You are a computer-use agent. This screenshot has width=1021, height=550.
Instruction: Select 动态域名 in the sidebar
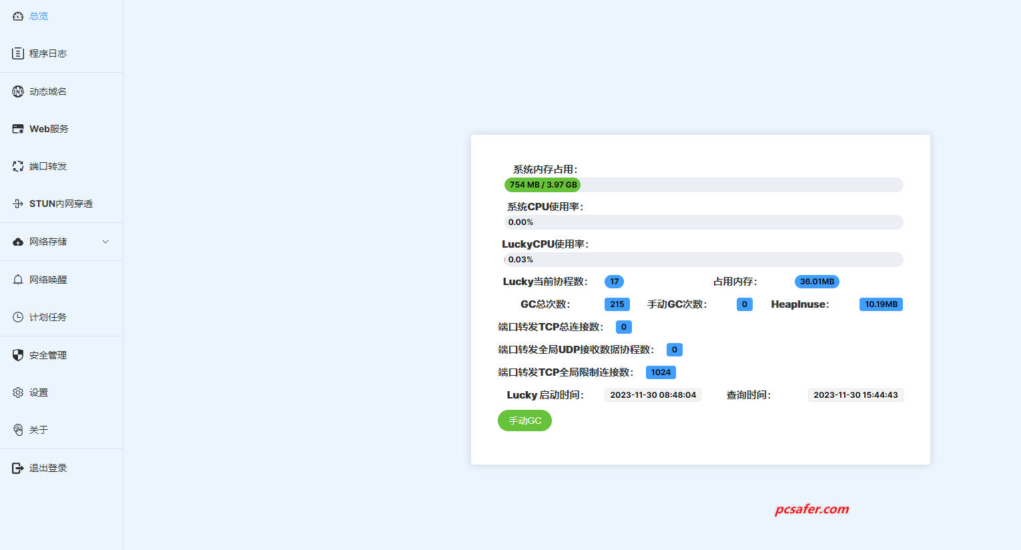point(48,91)
